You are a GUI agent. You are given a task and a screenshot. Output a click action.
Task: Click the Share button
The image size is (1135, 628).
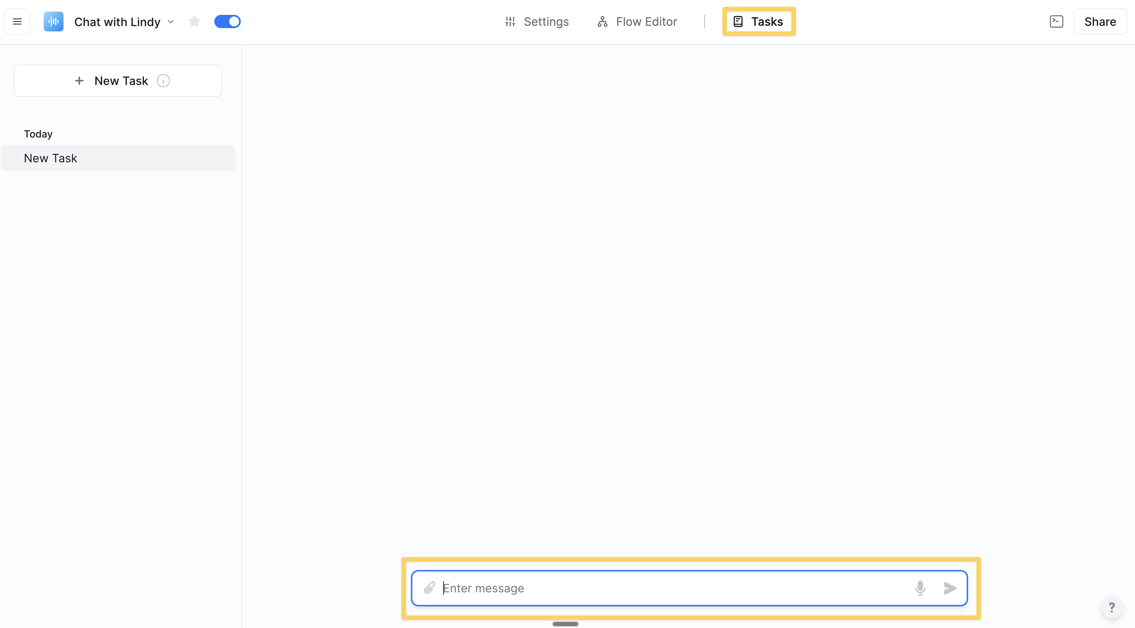[x=1100, y=21]
